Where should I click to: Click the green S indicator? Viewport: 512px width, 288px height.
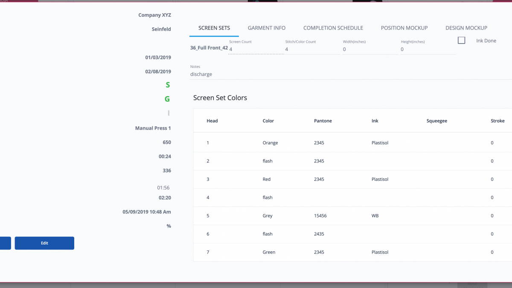pyautogui.click(x=168, y=85)
